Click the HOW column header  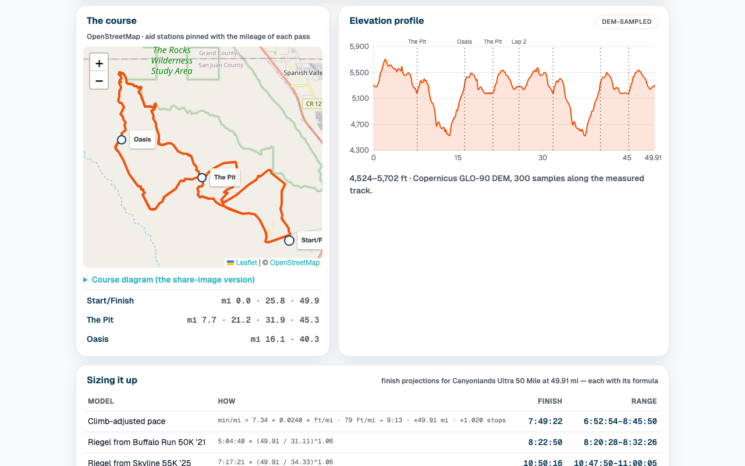tap(226, 401)
